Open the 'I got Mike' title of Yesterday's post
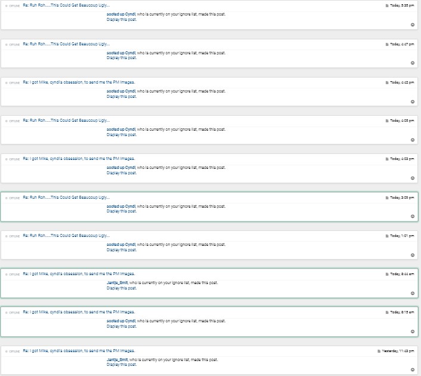This screenshot has width=421, height=376. [79, 351]
